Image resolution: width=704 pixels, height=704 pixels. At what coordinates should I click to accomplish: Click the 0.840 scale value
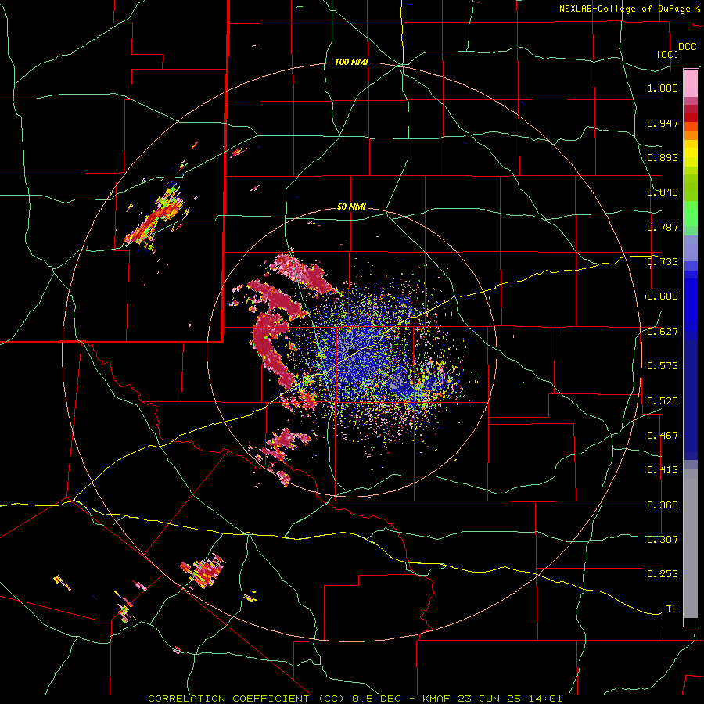click(x=663, y=192)
